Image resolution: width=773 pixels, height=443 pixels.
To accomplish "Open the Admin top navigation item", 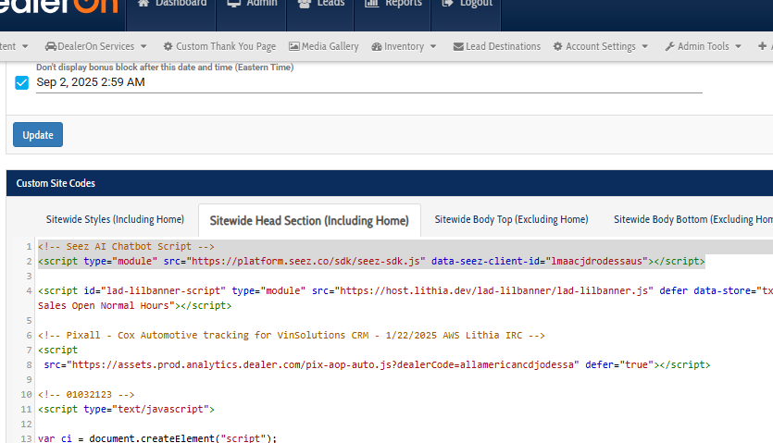I will pyautogui.click(x=252, y=15).
